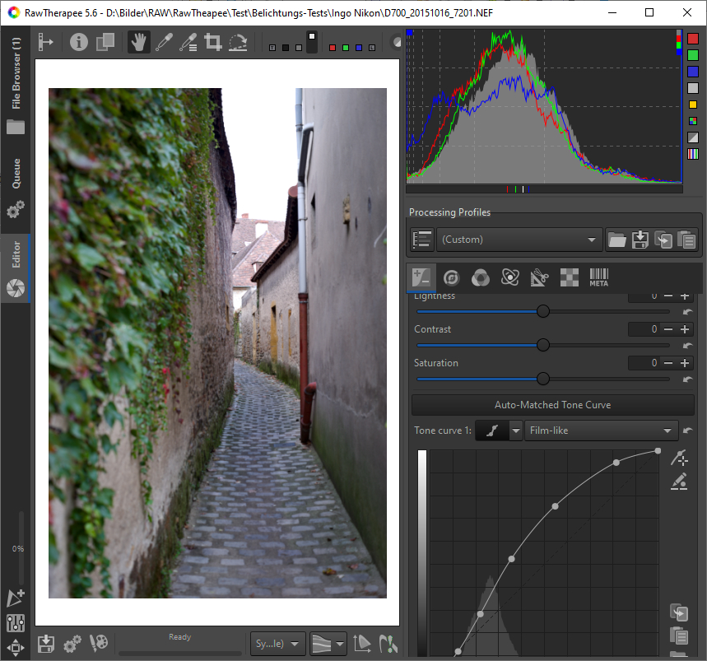Show image info overlay icon

tap(79, 42)
